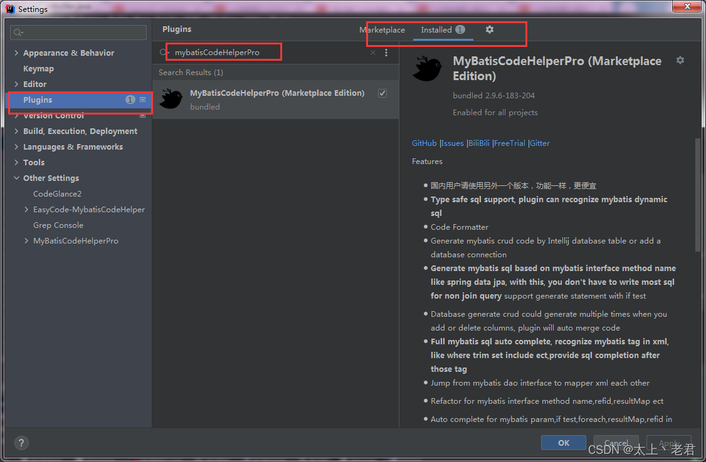Image resolution: width=706 pixels, height=462 pixels.
Task: Expand the EasyCode-MybatisCodeHelper node
Action: click(26, 210)
